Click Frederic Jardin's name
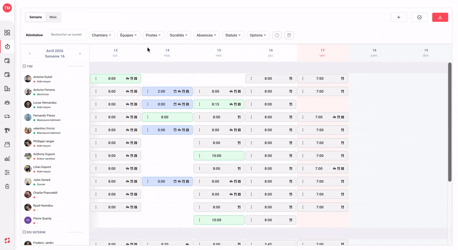Image resolution: width=458 pixels, height=250 pixels. pos(43,243)
